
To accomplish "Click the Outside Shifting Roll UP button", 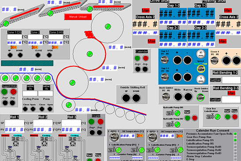I will 126,98.
